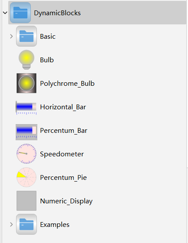
Task: Click the DynamicBlocks folder icon
Action: coord(20,13)
